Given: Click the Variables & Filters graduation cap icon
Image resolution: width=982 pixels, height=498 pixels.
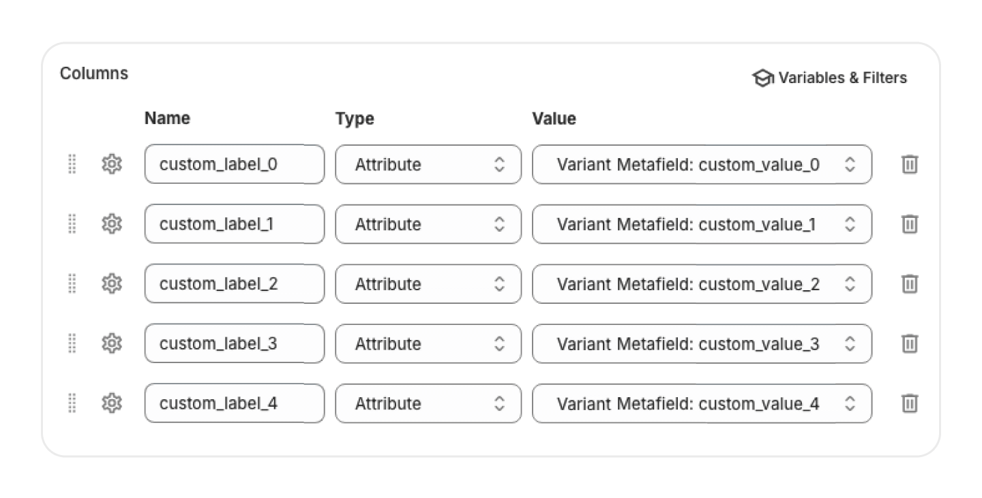Looking at the screenshot, I should click(762, 78).
